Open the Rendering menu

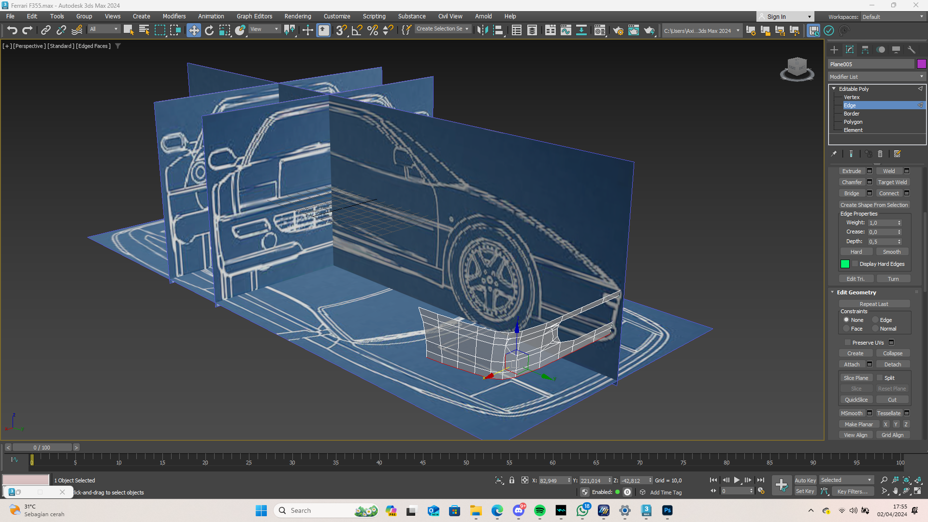[x=297, y=16]
